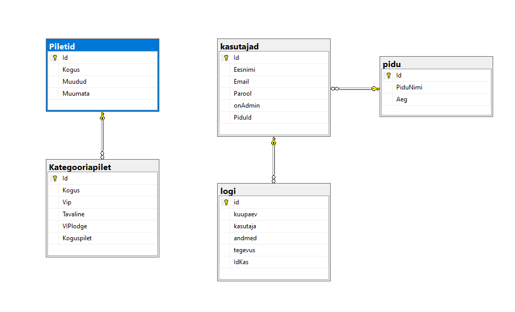Select Tavaline column in Kategooriapilet
Screen dimensions: 515x312
tap(103, 214)
